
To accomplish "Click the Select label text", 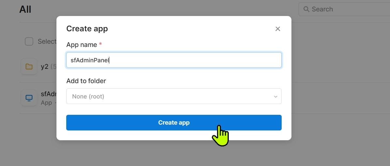I will click(x=47, y=41).
